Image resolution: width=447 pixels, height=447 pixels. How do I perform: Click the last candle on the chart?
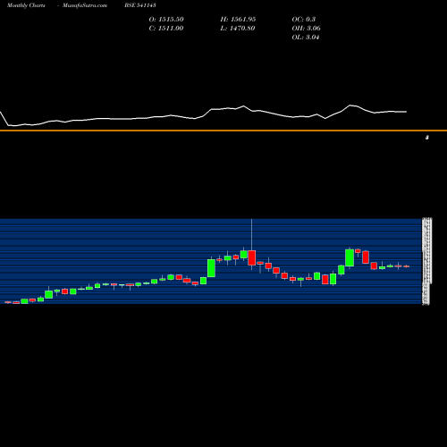[406, 266]
